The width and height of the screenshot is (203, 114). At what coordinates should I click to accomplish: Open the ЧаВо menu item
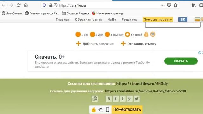pos(112,20)
